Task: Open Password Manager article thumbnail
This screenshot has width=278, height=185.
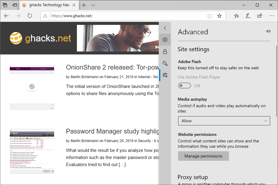Action: tap(32, 151)
